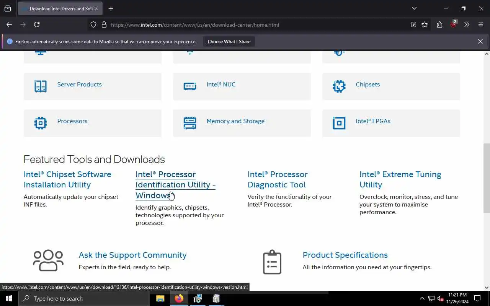This screenshot has width=490, height=306.
Task: Go back to the previous page
Action: (9, 24)
